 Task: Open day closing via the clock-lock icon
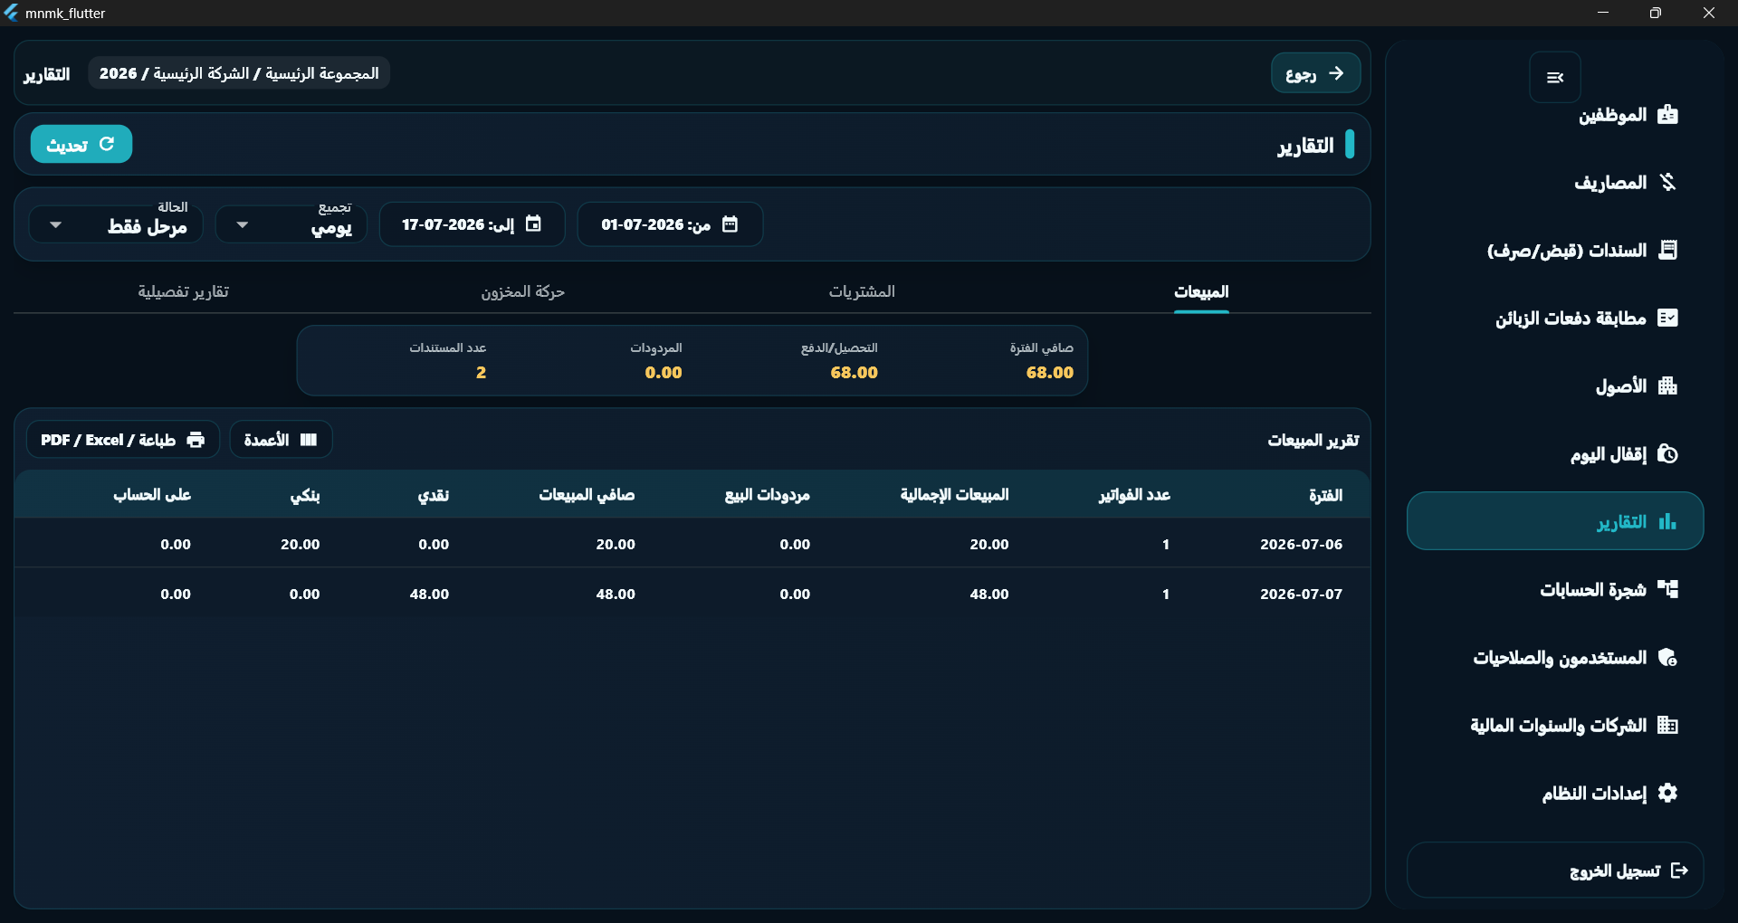pos(1667,454)
